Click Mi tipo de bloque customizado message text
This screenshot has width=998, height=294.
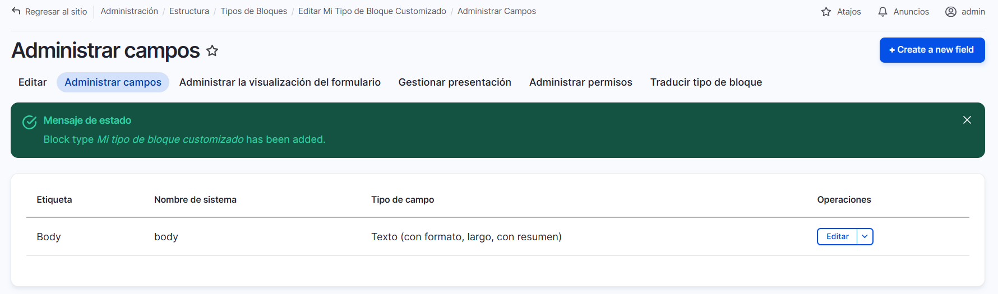click(170, 139)
